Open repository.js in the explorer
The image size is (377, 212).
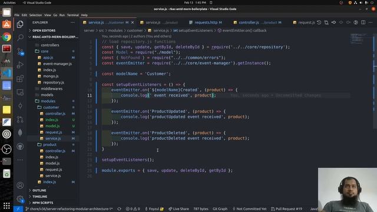54,82
